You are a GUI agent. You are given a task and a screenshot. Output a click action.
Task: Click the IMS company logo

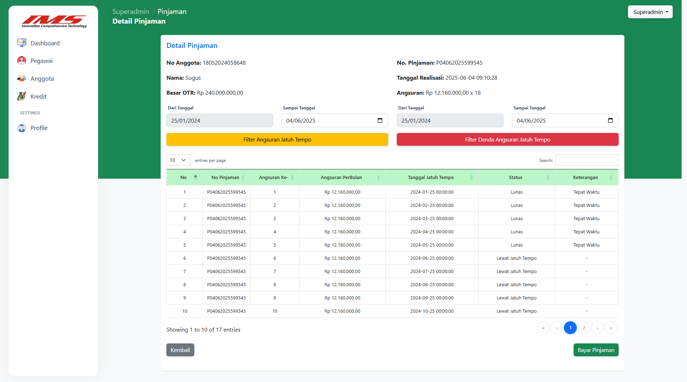pos(54,21)
